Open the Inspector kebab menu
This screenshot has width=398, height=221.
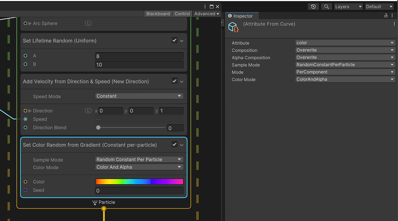(x=393, y=16)
